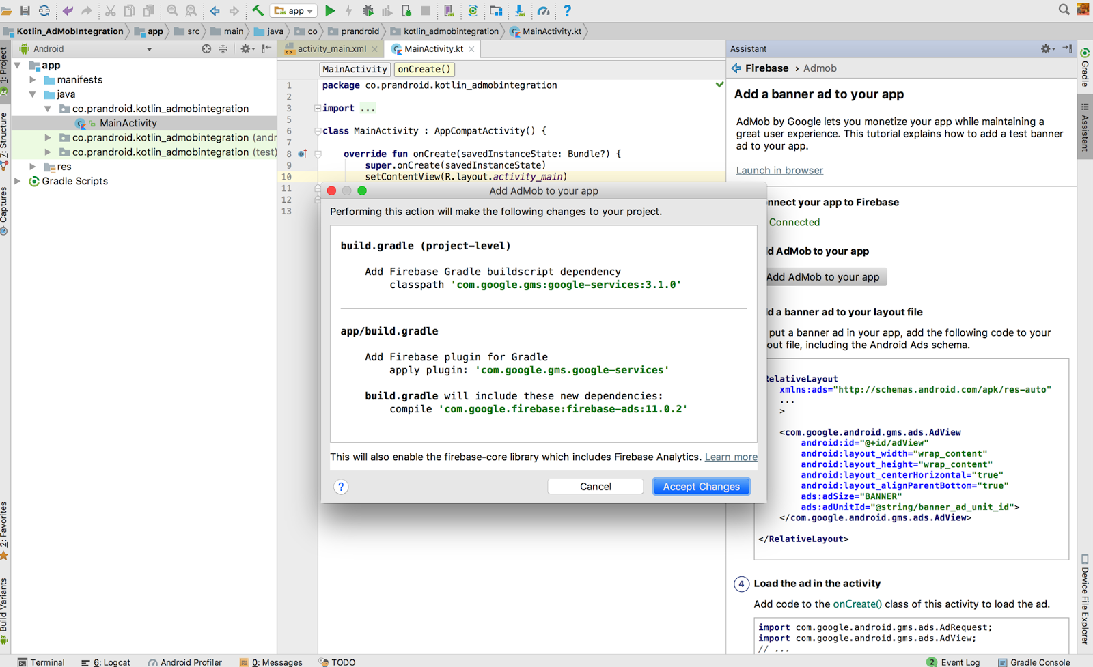Image resolution: width=1093 pixels, height=667 pixels.
Task: Open Project panel settings gear
Action: pyautogui.click(x=246, y=48)
